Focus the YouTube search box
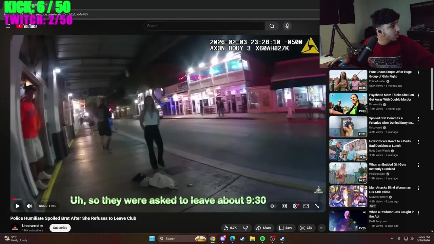The width and height of the screenshot is (434, 244). pos(204,26)
